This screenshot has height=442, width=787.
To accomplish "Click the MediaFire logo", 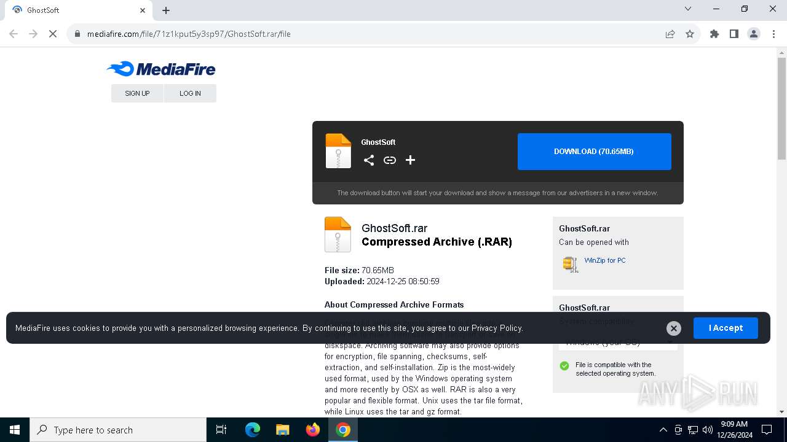I will coord(161,69).
